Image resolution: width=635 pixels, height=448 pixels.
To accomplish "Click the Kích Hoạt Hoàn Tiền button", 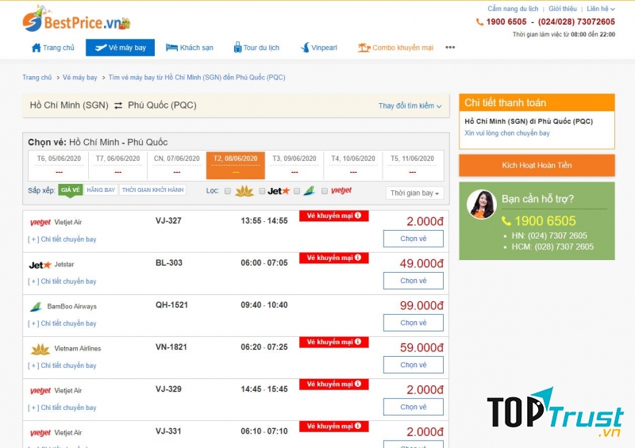I will point(537,165).
